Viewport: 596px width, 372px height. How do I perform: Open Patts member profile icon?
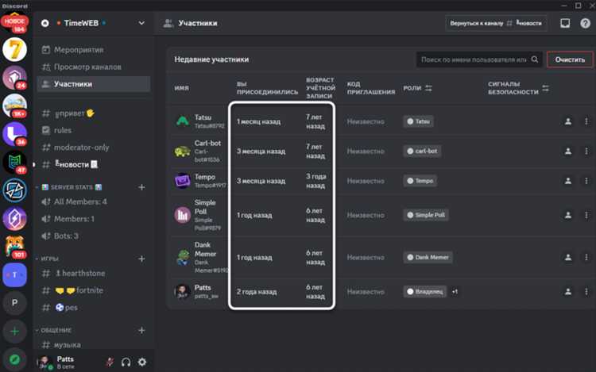tap(568, 292)
